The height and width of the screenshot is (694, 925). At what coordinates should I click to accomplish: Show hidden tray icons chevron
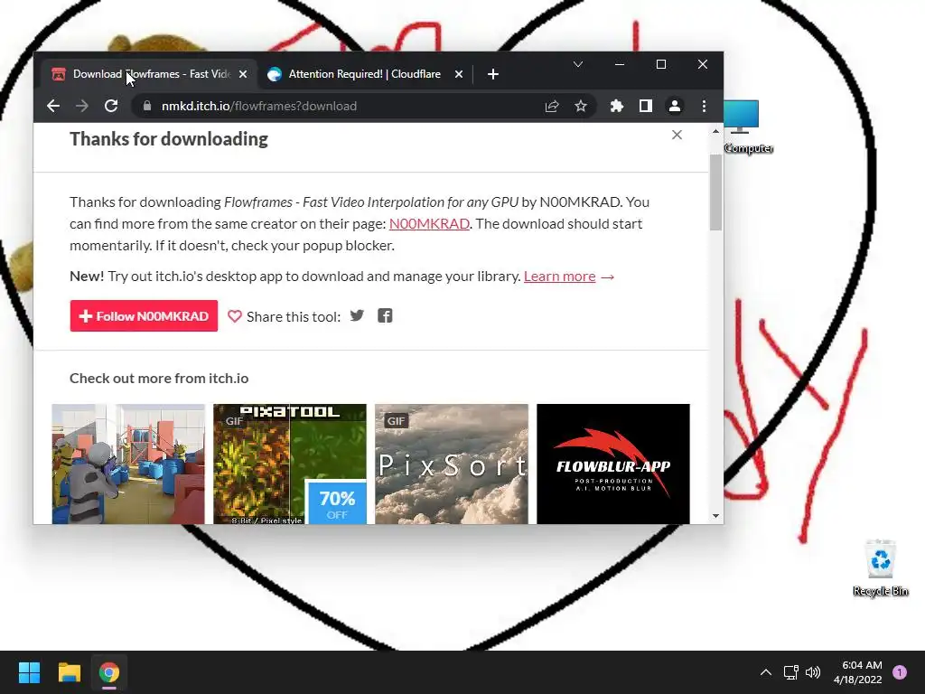tap(766, 672)
